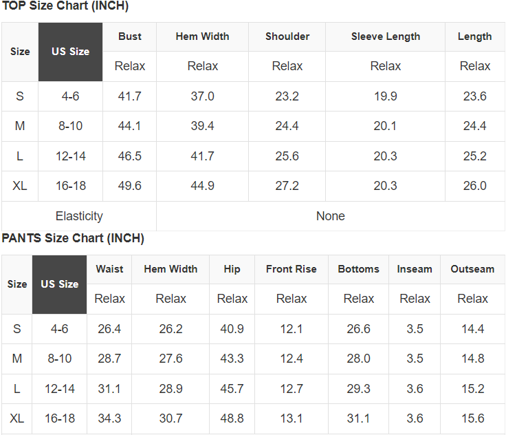Click the None elasticity value cell
The image size is (506, 435).
tap(330, 216)
